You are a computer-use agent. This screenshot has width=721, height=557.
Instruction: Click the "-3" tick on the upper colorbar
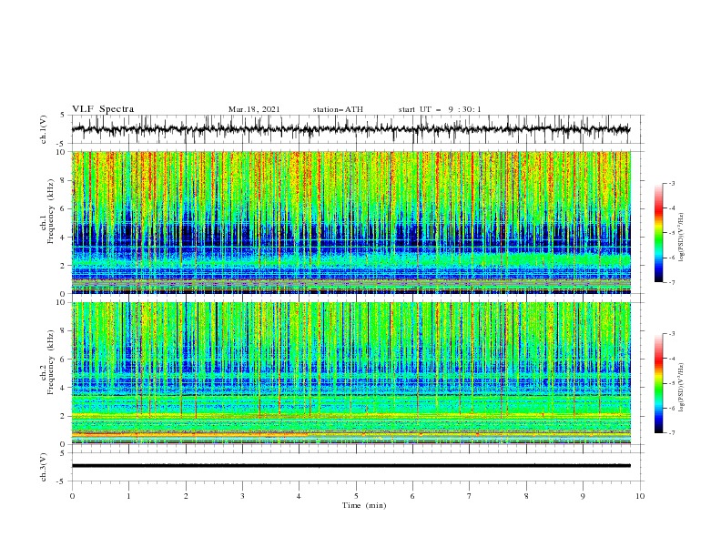[672, 183]
